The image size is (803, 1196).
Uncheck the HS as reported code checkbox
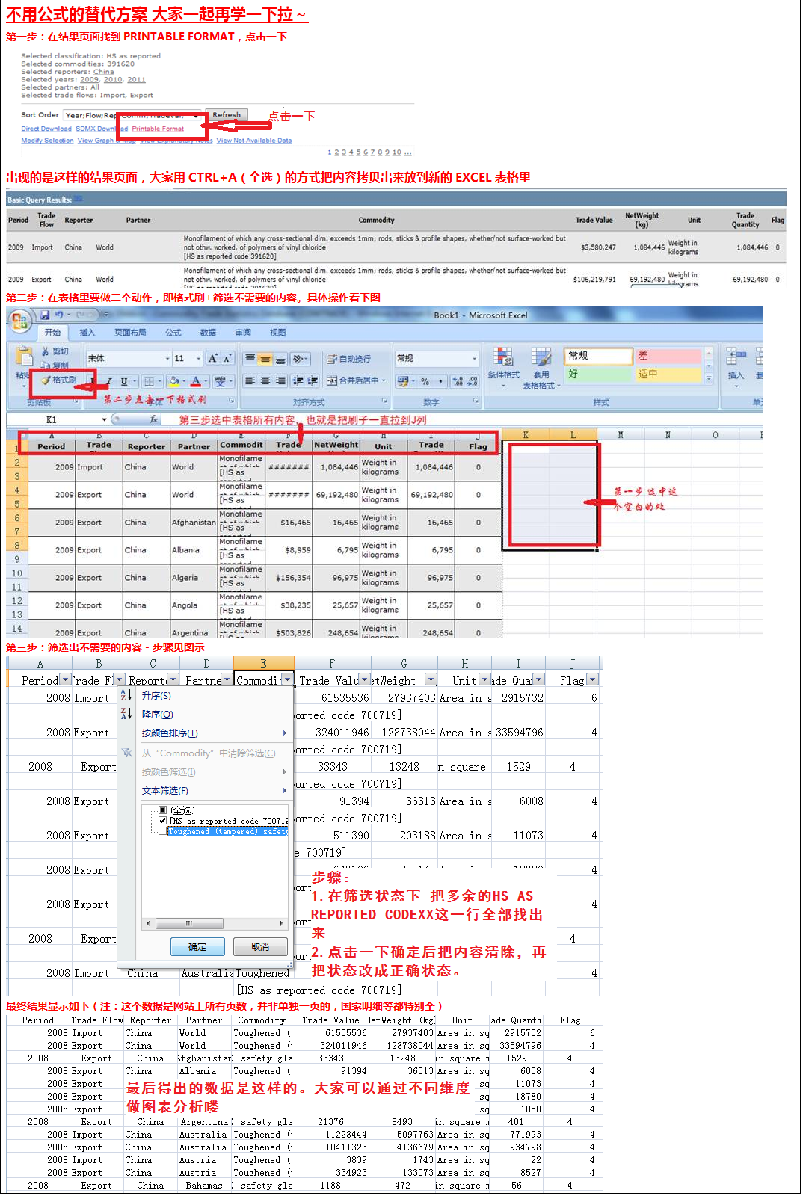coord(163,821)
